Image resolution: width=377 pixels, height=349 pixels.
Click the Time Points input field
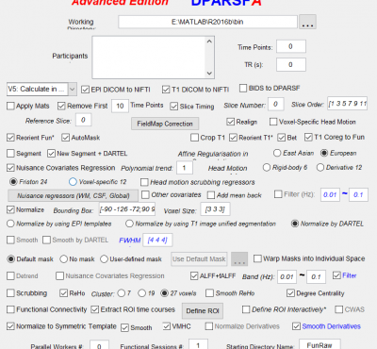(291, 46)
